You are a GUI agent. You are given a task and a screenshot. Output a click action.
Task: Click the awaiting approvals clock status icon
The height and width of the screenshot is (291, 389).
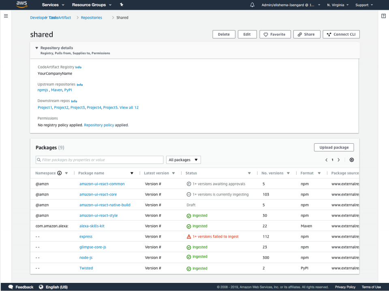tap(189, 184)
